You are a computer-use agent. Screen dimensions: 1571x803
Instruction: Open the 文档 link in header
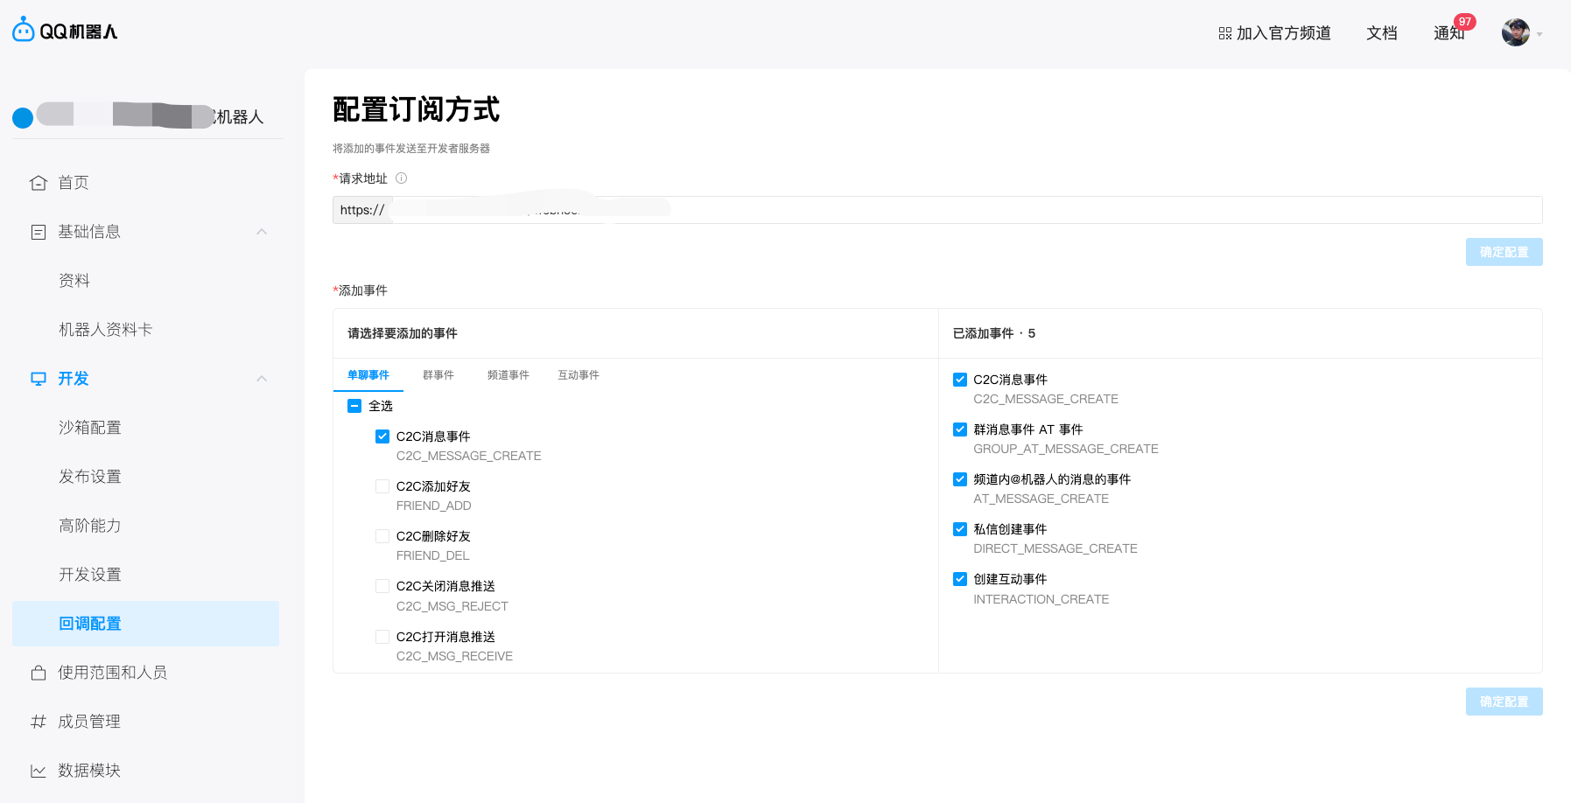pos(1381,33)
